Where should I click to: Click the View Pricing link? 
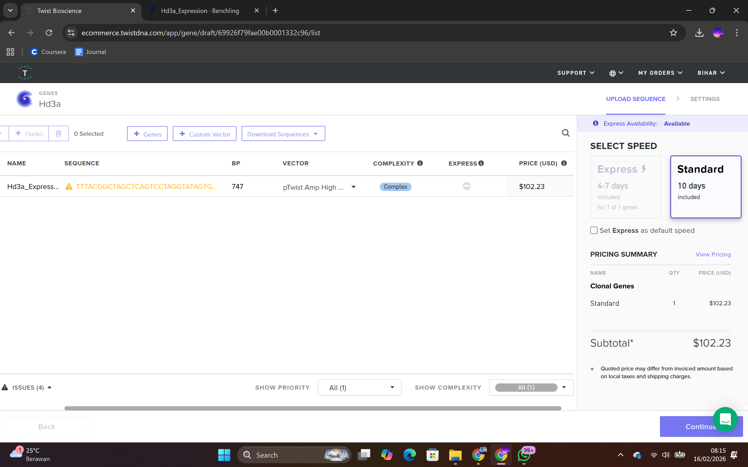click(713, 254)
